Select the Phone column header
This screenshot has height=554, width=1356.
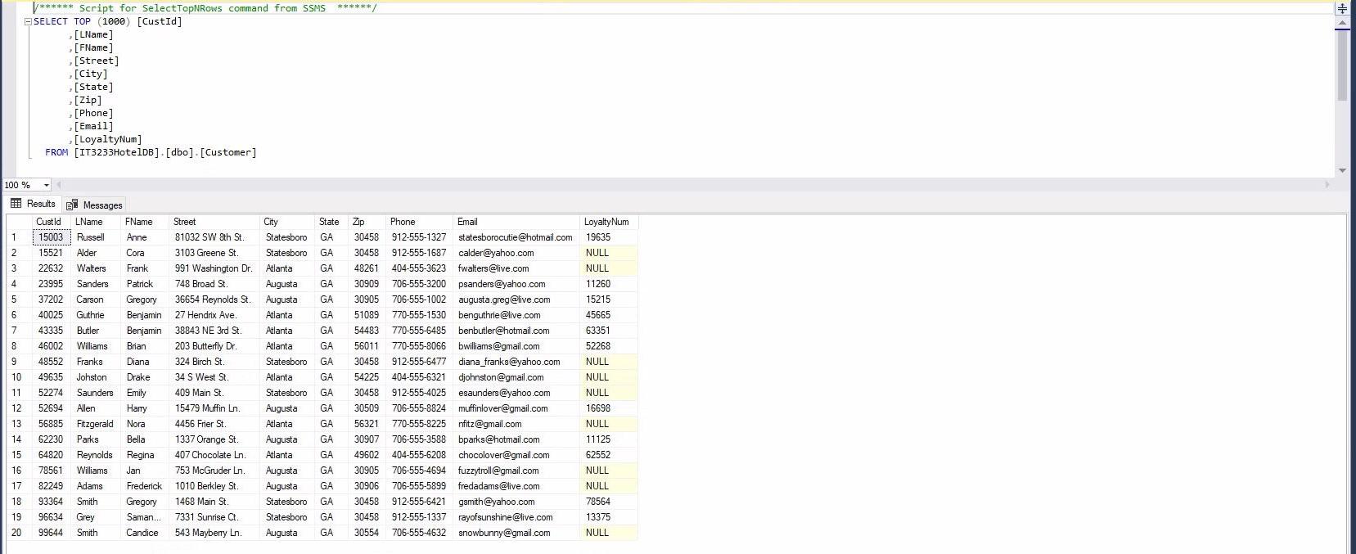pyautogui.click(x=419, y=222)
